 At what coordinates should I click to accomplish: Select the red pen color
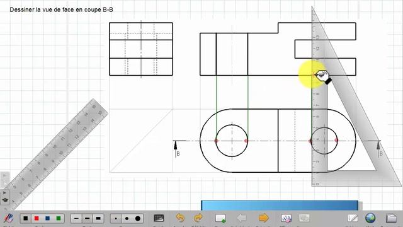tap(37, 219)
